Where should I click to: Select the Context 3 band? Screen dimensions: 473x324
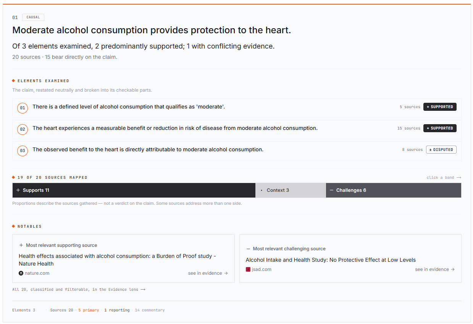[x=291, y=190]
